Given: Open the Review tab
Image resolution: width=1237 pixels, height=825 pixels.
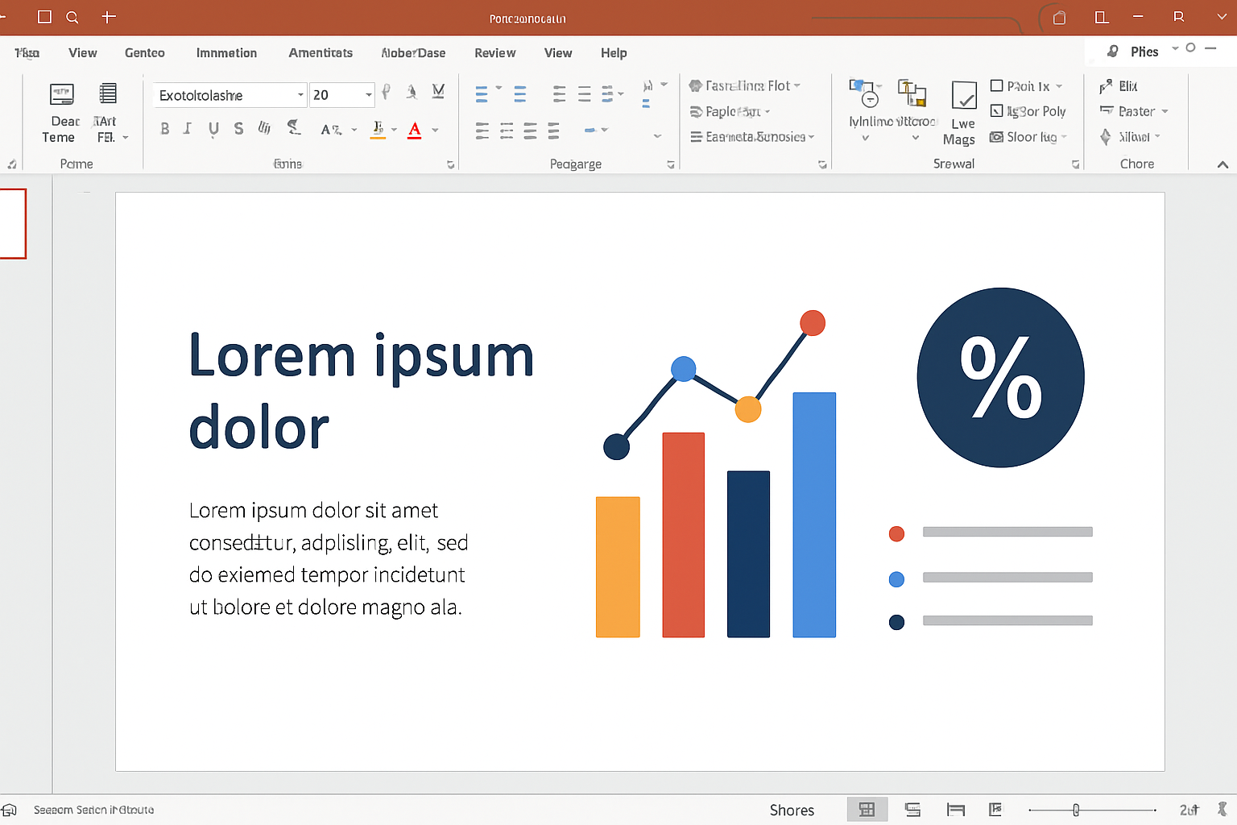Looking at the screenshot, I should pos(494,53).
